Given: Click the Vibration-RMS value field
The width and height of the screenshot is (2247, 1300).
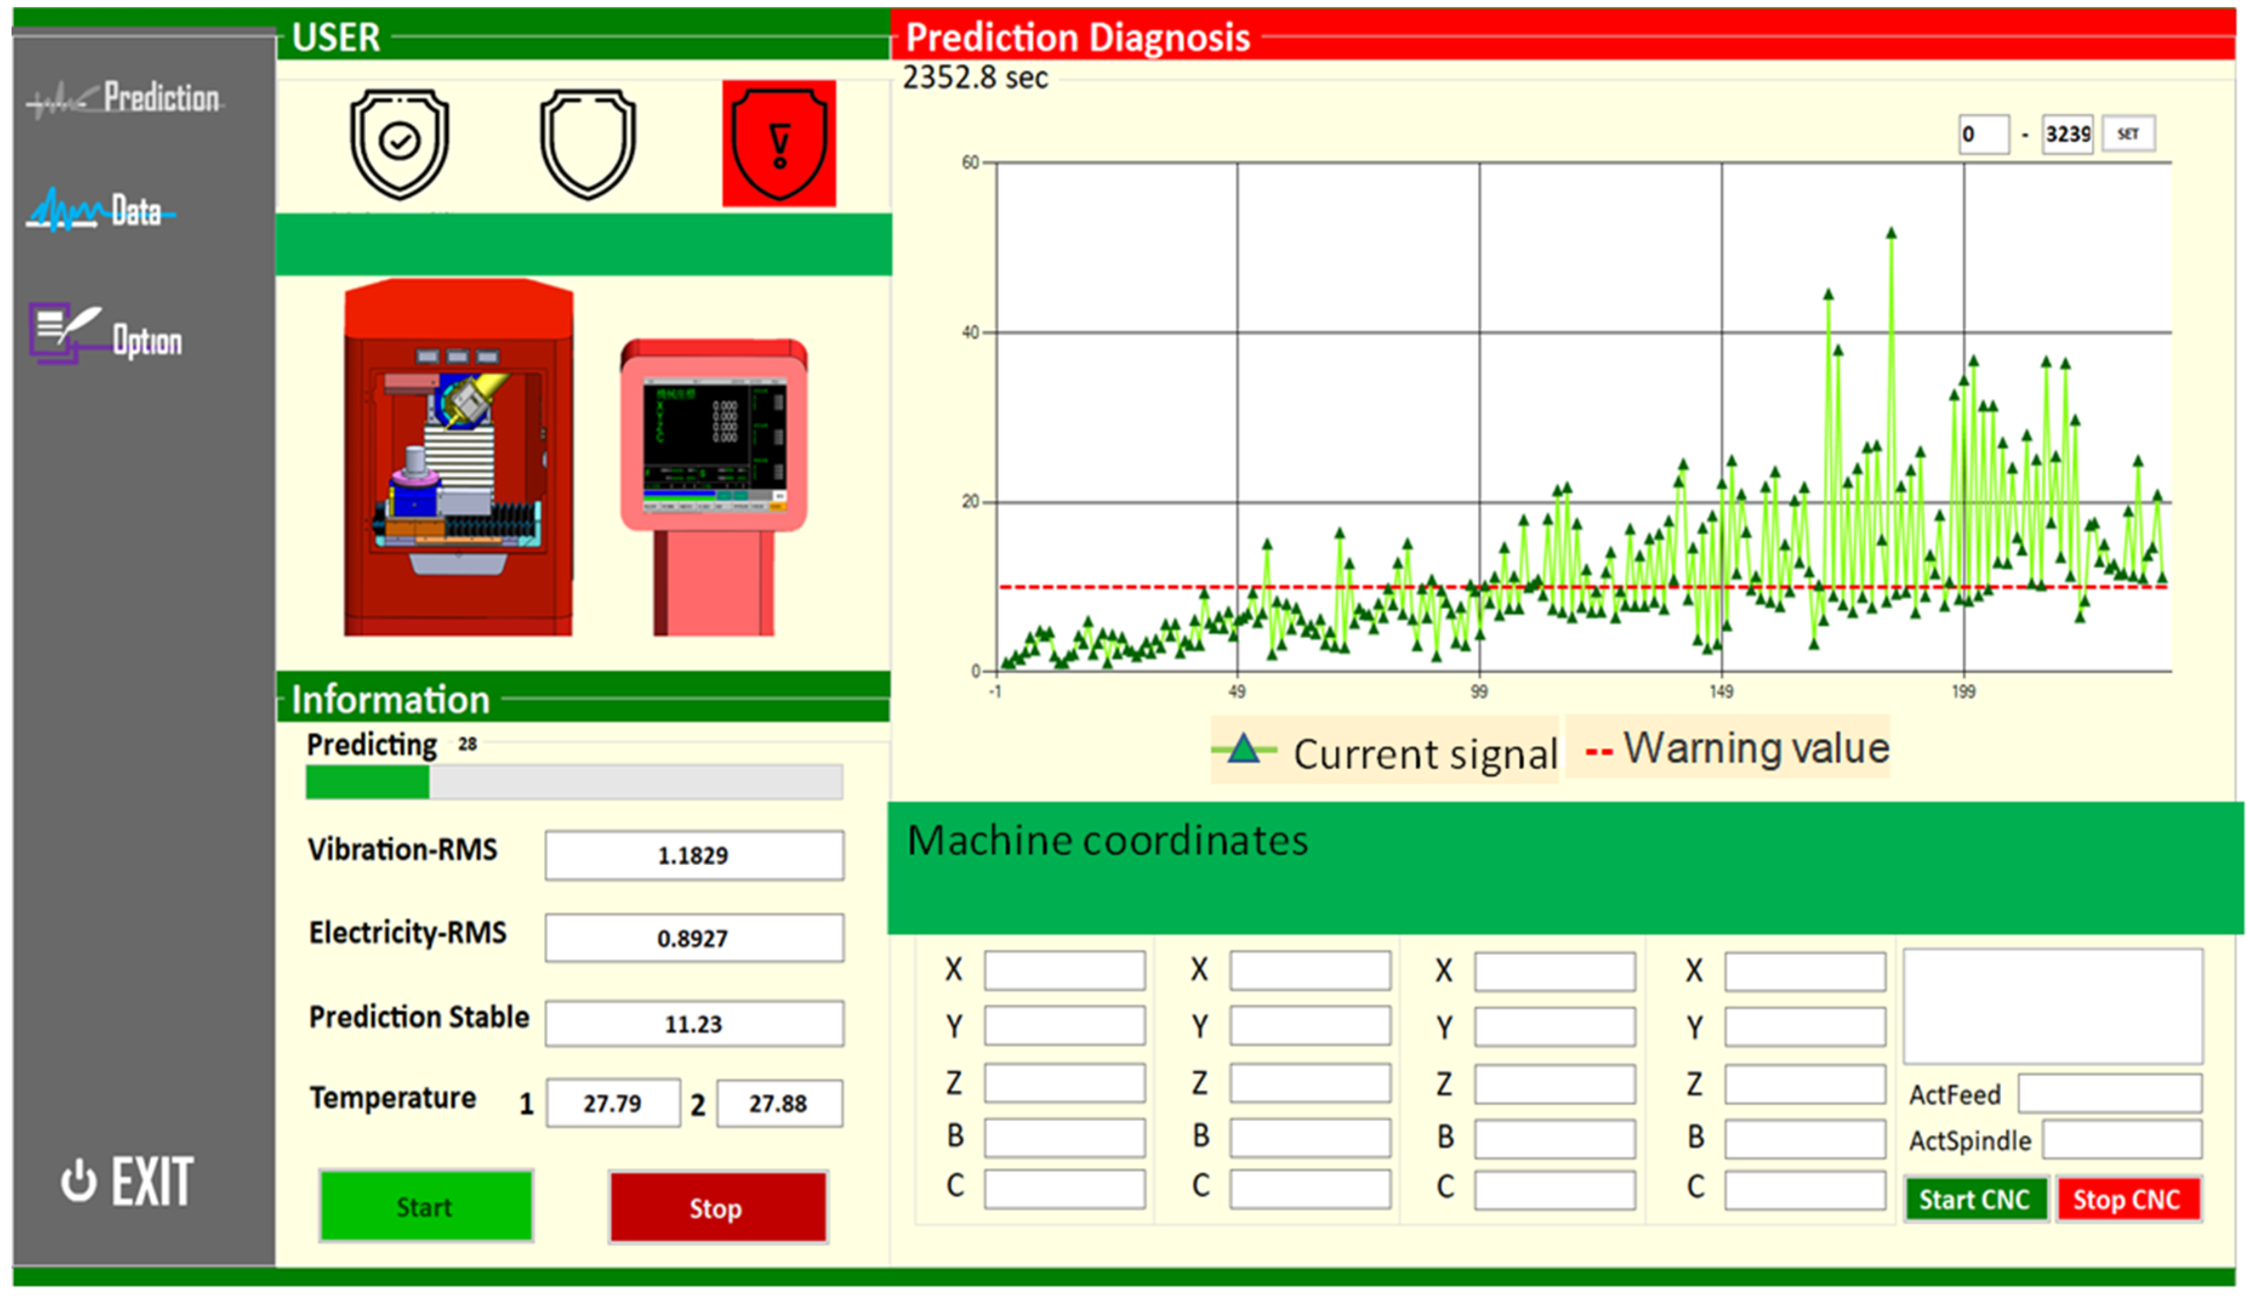Looking at the screenshot, I should [x=694, y=855].
